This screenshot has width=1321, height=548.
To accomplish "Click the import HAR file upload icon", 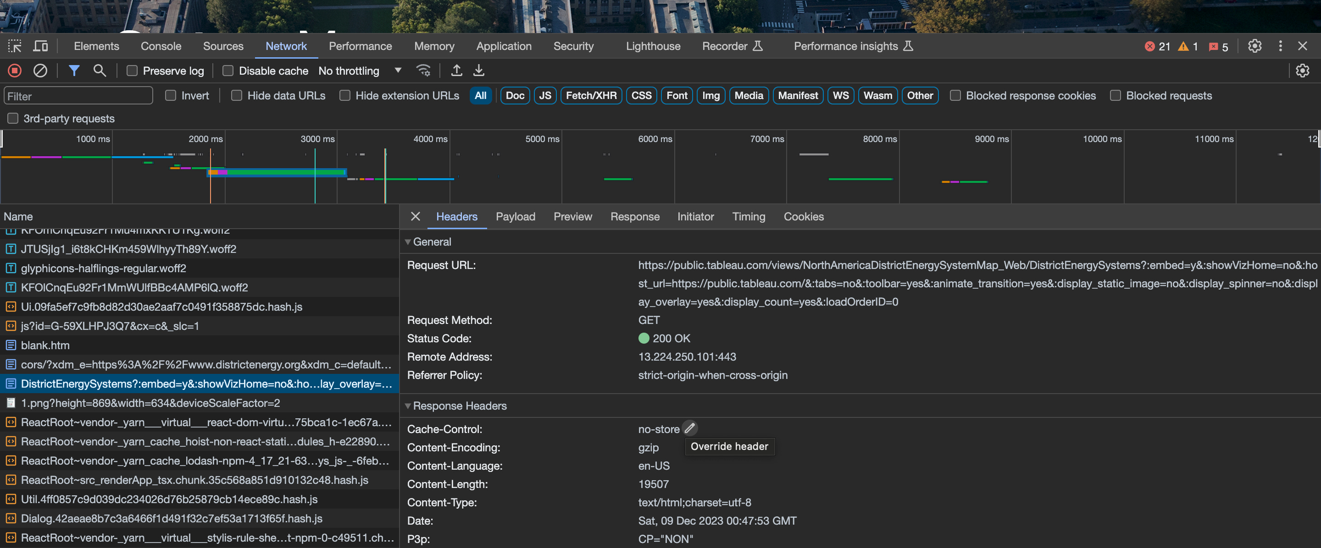I will pyautogui.click(x=456, y=71).
